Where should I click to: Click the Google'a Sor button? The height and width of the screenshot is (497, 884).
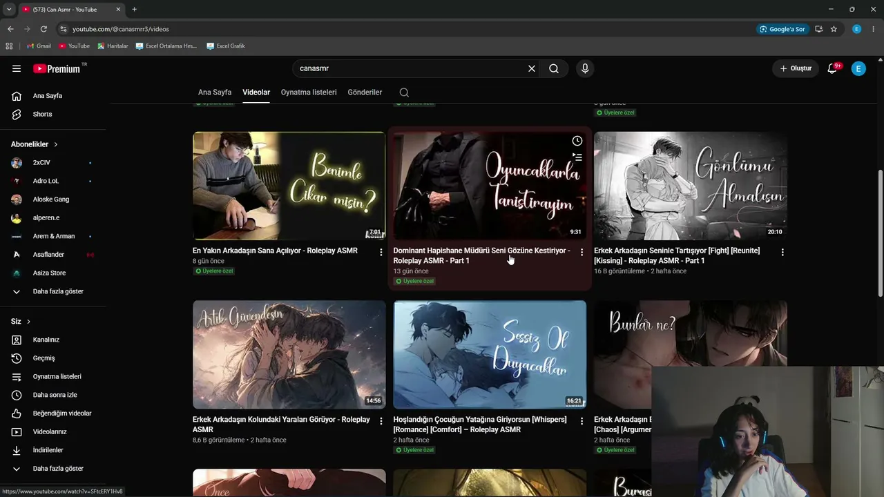782,29
